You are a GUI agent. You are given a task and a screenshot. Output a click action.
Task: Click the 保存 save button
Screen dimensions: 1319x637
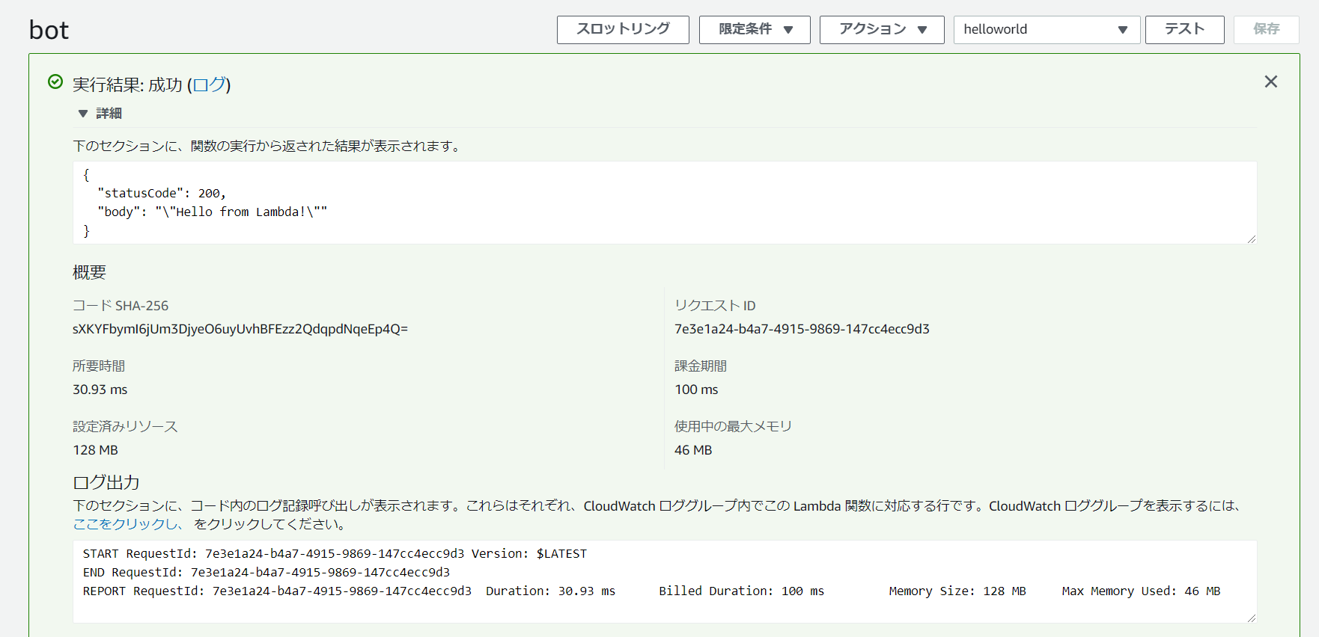1266,30
